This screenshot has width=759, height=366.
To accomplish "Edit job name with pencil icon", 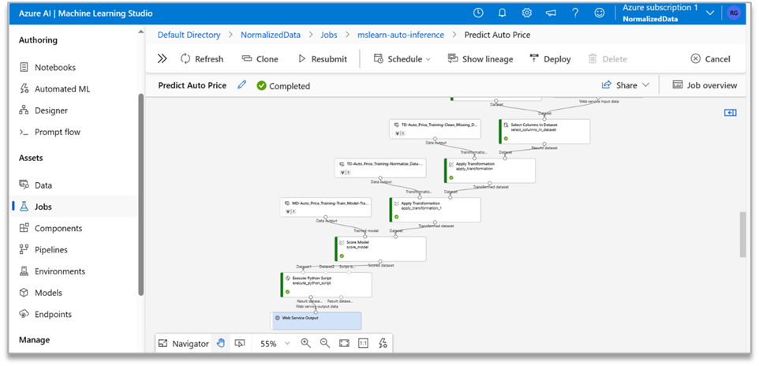I will (x=242, y=85).
